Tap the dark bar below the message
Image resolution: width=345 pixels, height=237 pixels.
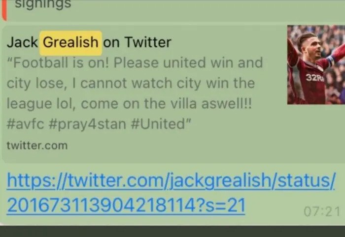click(x=172, y=232)
